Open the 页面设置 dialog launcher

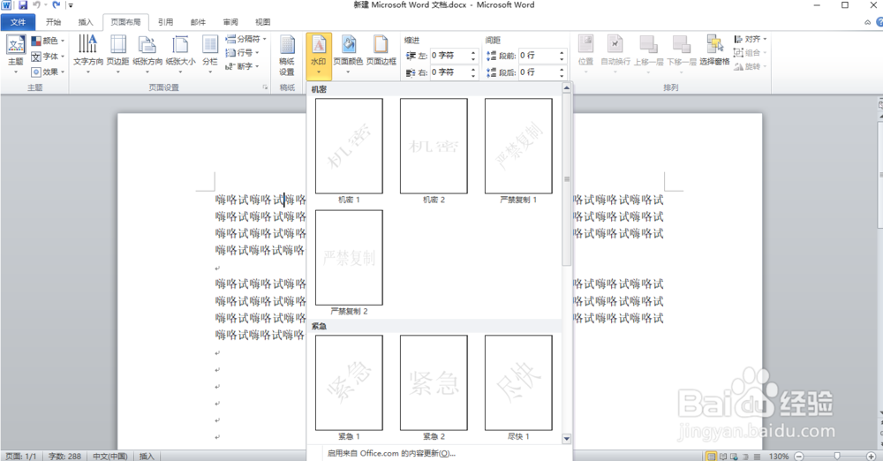(265, 87)
